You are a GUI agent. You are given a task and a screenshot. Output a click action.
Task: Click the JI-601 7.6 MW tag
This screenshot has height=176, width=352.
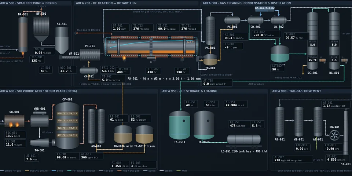(x=32, y=158)
